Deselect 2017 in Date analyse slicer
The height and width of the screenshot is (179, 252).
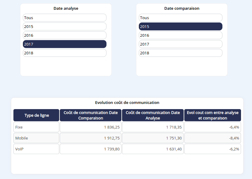coord(64,44)
